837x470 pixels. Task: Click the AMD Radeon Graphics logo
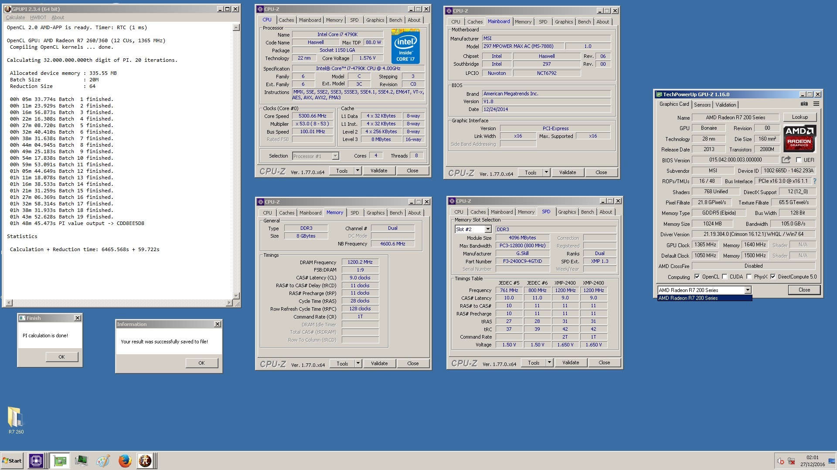coord(800,138)
